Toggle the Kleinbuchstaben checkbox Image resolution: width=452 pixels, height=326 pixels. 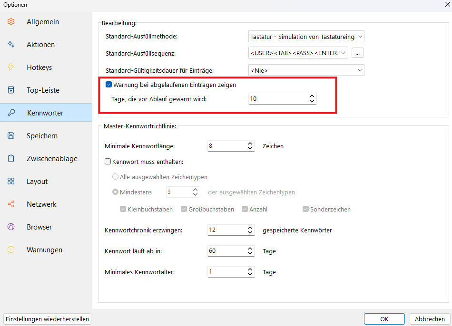[x=123, y=209]
